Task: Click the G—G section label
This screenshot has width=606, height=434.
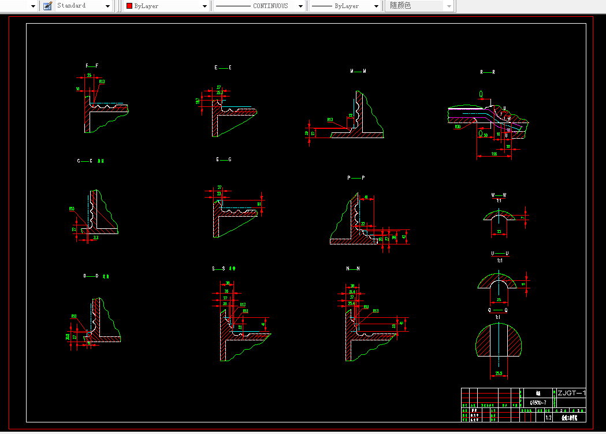Action: point(223,159)
